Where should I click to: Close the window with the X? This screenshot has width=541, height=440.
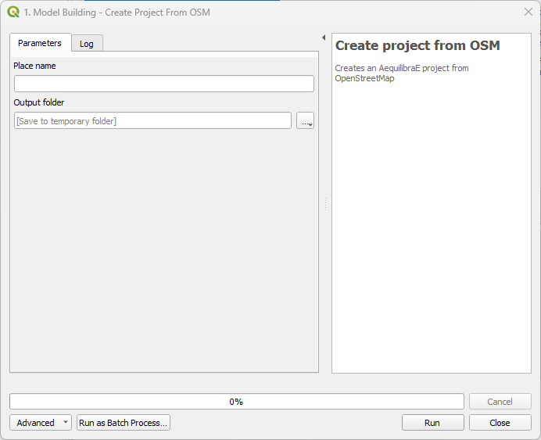[528, 12]
